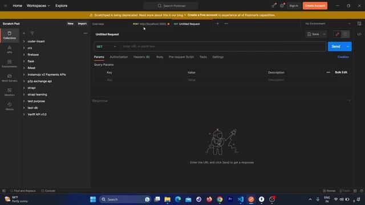Open the Collections sidebar panel
Viewport: 365px width, 205px height.
click(x=10, y=35)
